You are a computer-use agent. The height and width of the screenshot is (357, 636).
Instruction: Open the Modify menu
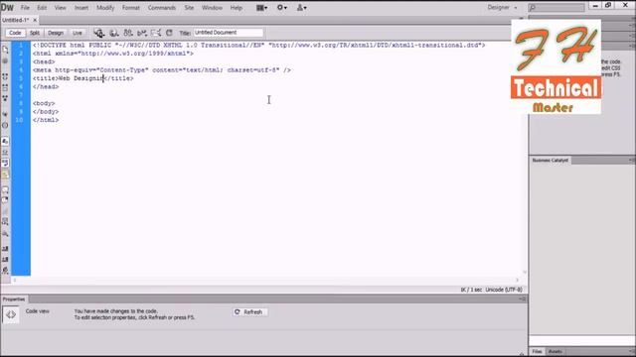105,8
